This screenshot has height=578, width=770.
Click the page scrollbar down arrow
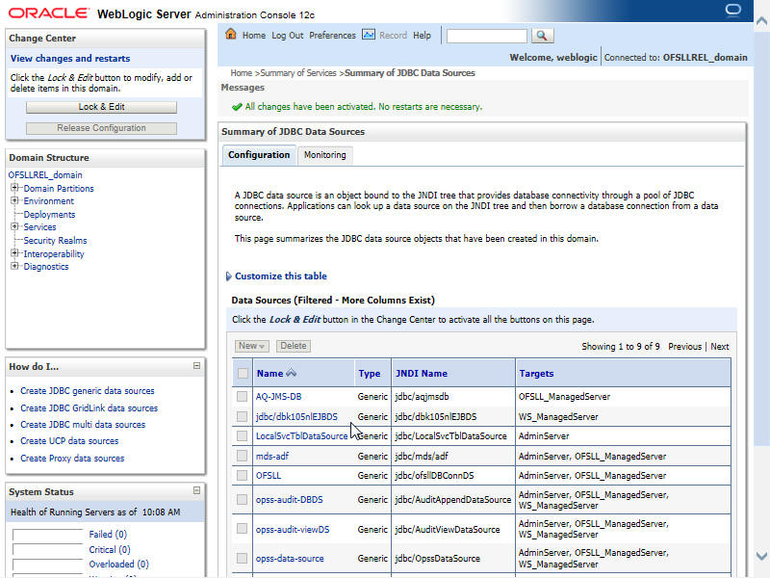coord(761,557)
